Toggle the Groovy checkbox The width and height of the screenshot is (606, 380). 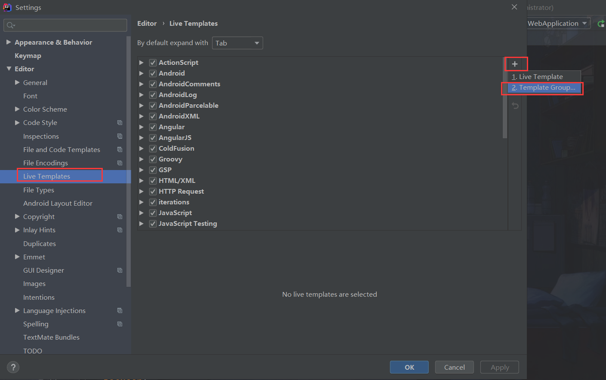(153, 159)
